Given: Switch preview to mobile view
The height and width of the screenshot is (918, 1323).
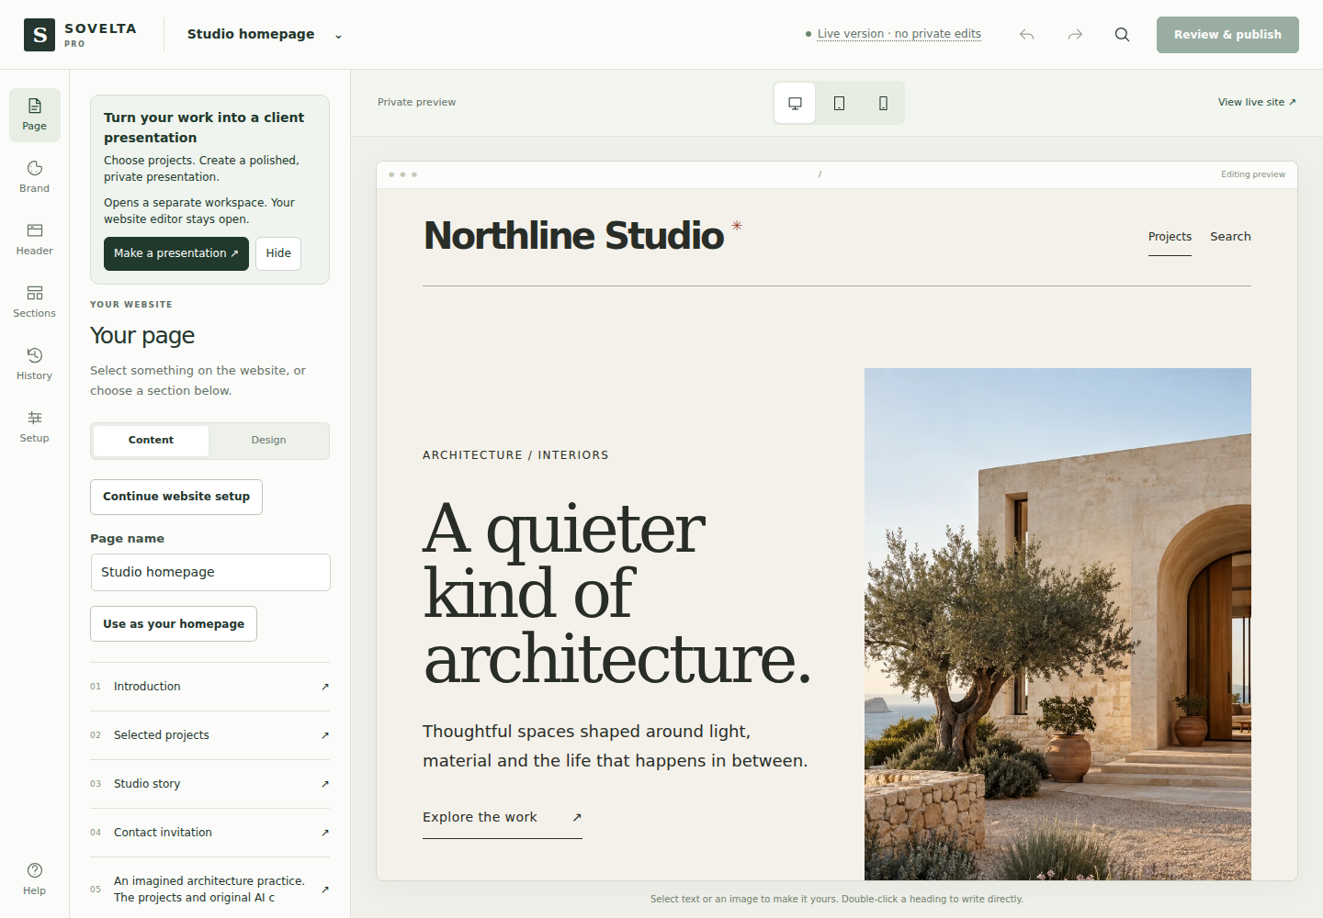Looking at the screenshot, I should click(884, 103).
